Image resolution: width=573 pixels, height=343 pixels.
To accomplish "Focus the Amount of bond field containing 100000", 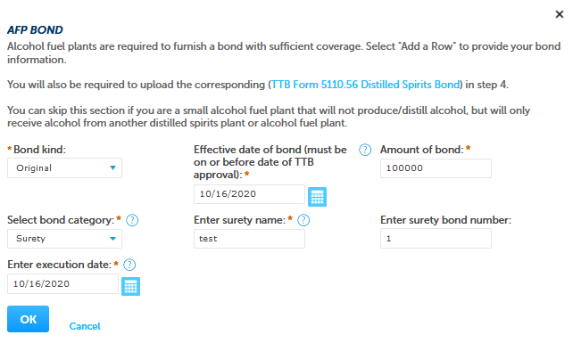I will pos(436,168).
